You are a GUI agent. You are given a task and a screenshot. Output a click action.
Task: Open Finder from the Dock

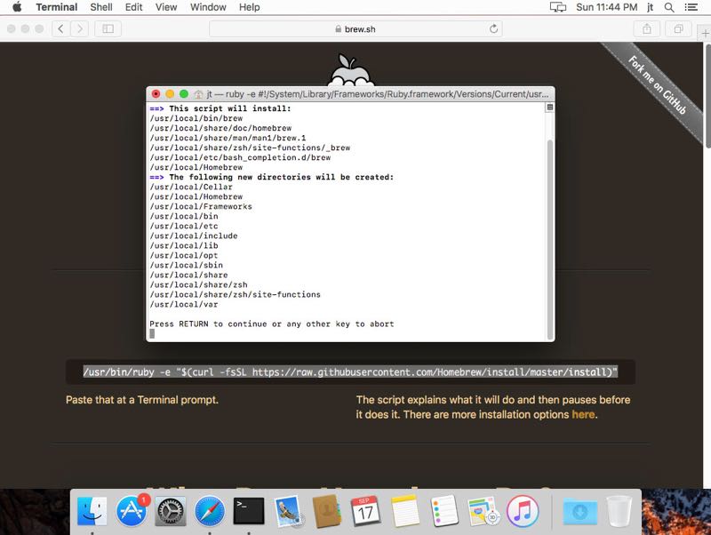[92, 511]
